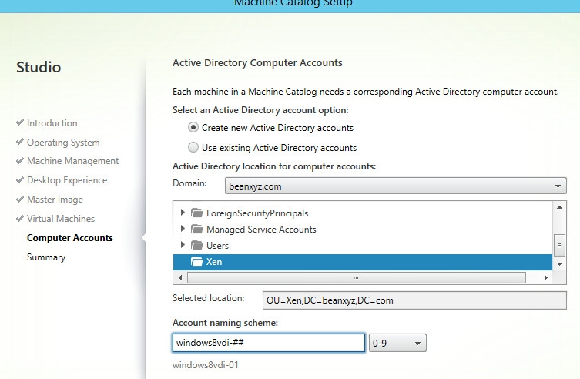Click the horizontal scroll left arrow
580x379 pixels.
coord(180,277)
